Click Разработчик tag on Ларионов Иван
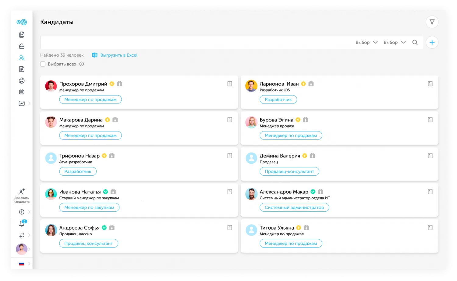Image resolution: width=457 pixels, height=281 pixels. tap(278, 100)
